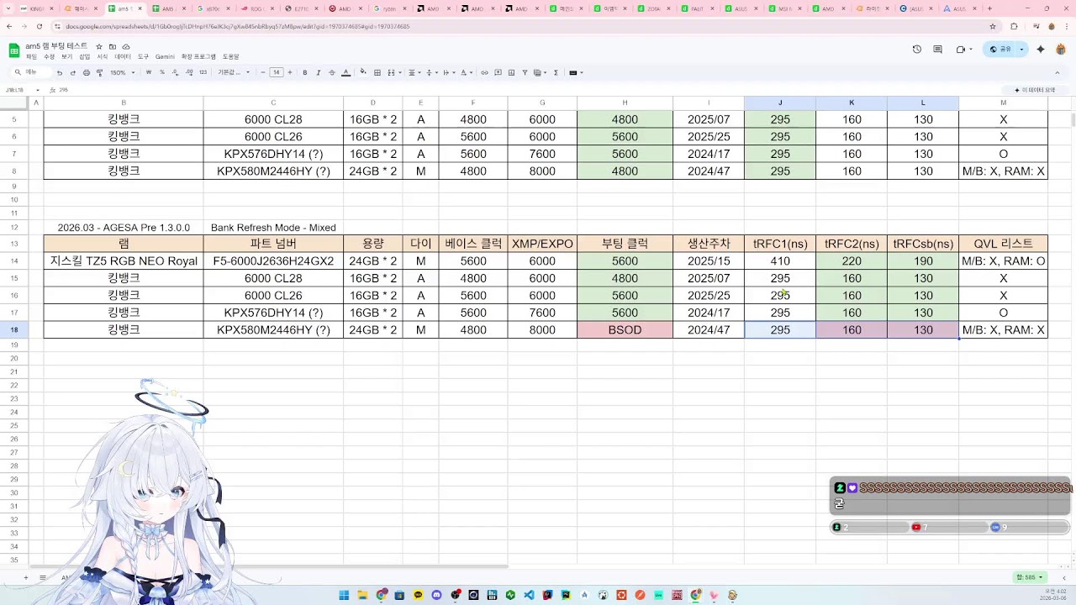Open the borders menu

tap(377, 72)
